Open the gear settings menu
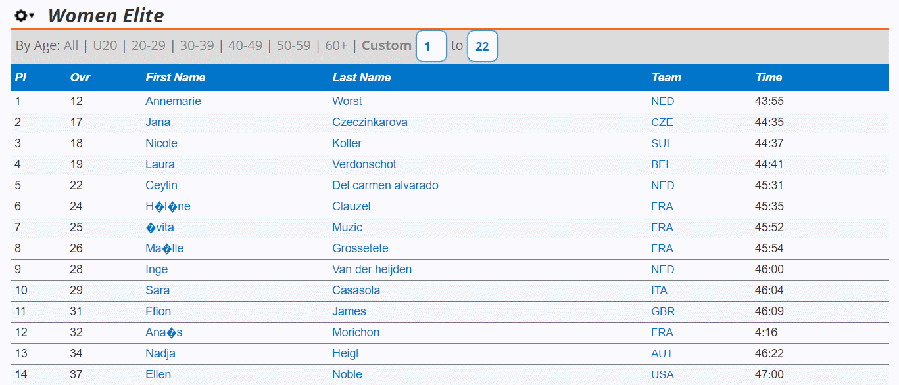Image resolution: width=899 pixels, height=385 pixels. point(21,15)
